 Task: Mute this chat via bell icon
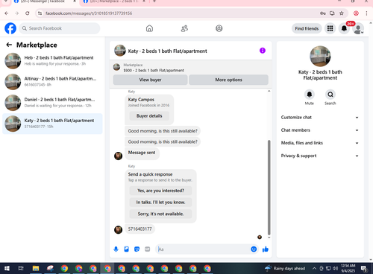(x=310, y=95)
